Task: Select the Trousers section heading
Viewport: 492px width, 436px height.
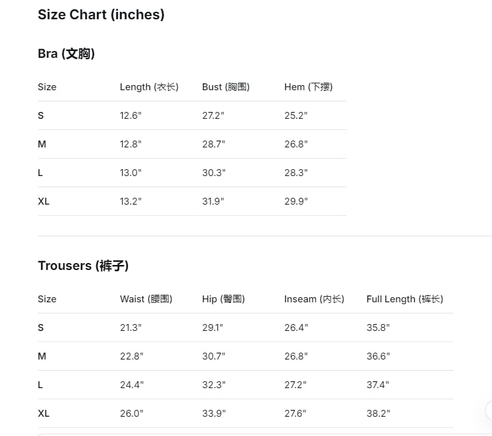Action: (83, 266)
